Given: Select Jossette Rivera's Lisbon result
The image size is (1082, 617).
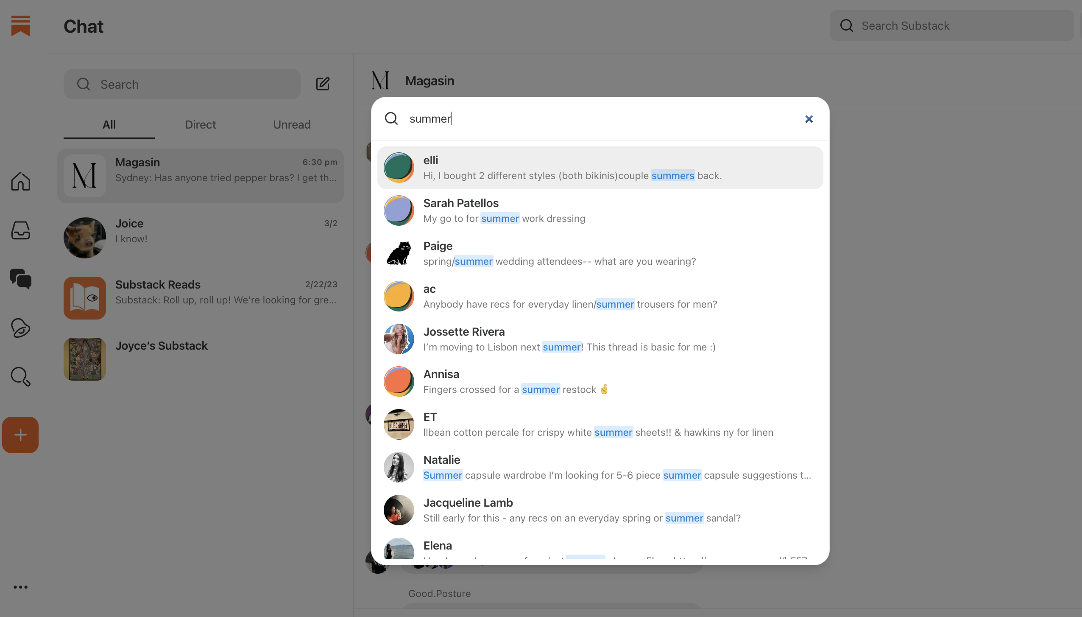Looking at the screenshot, I should click(600, 339).
